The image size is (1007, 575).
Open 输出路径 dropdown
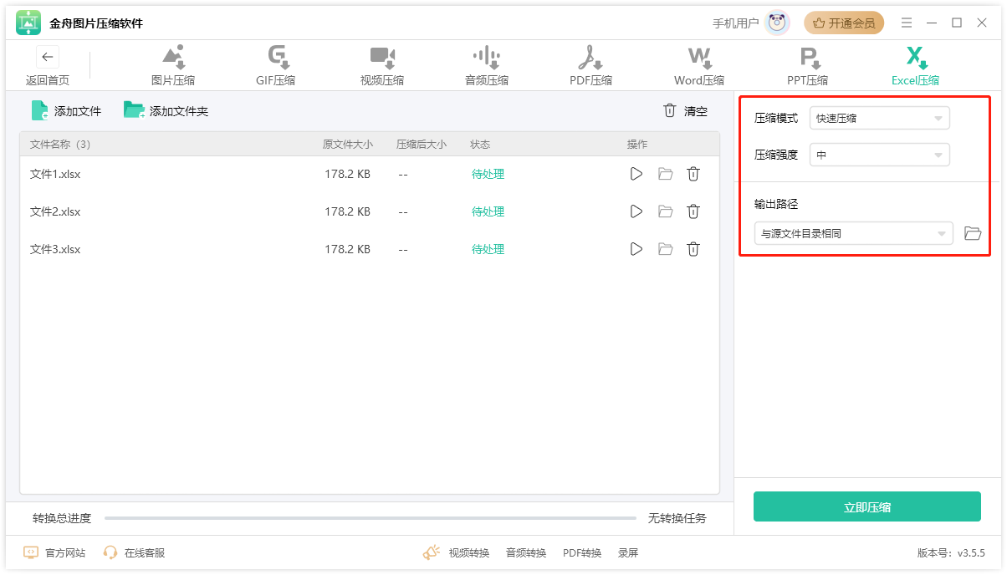coord(853,233)
